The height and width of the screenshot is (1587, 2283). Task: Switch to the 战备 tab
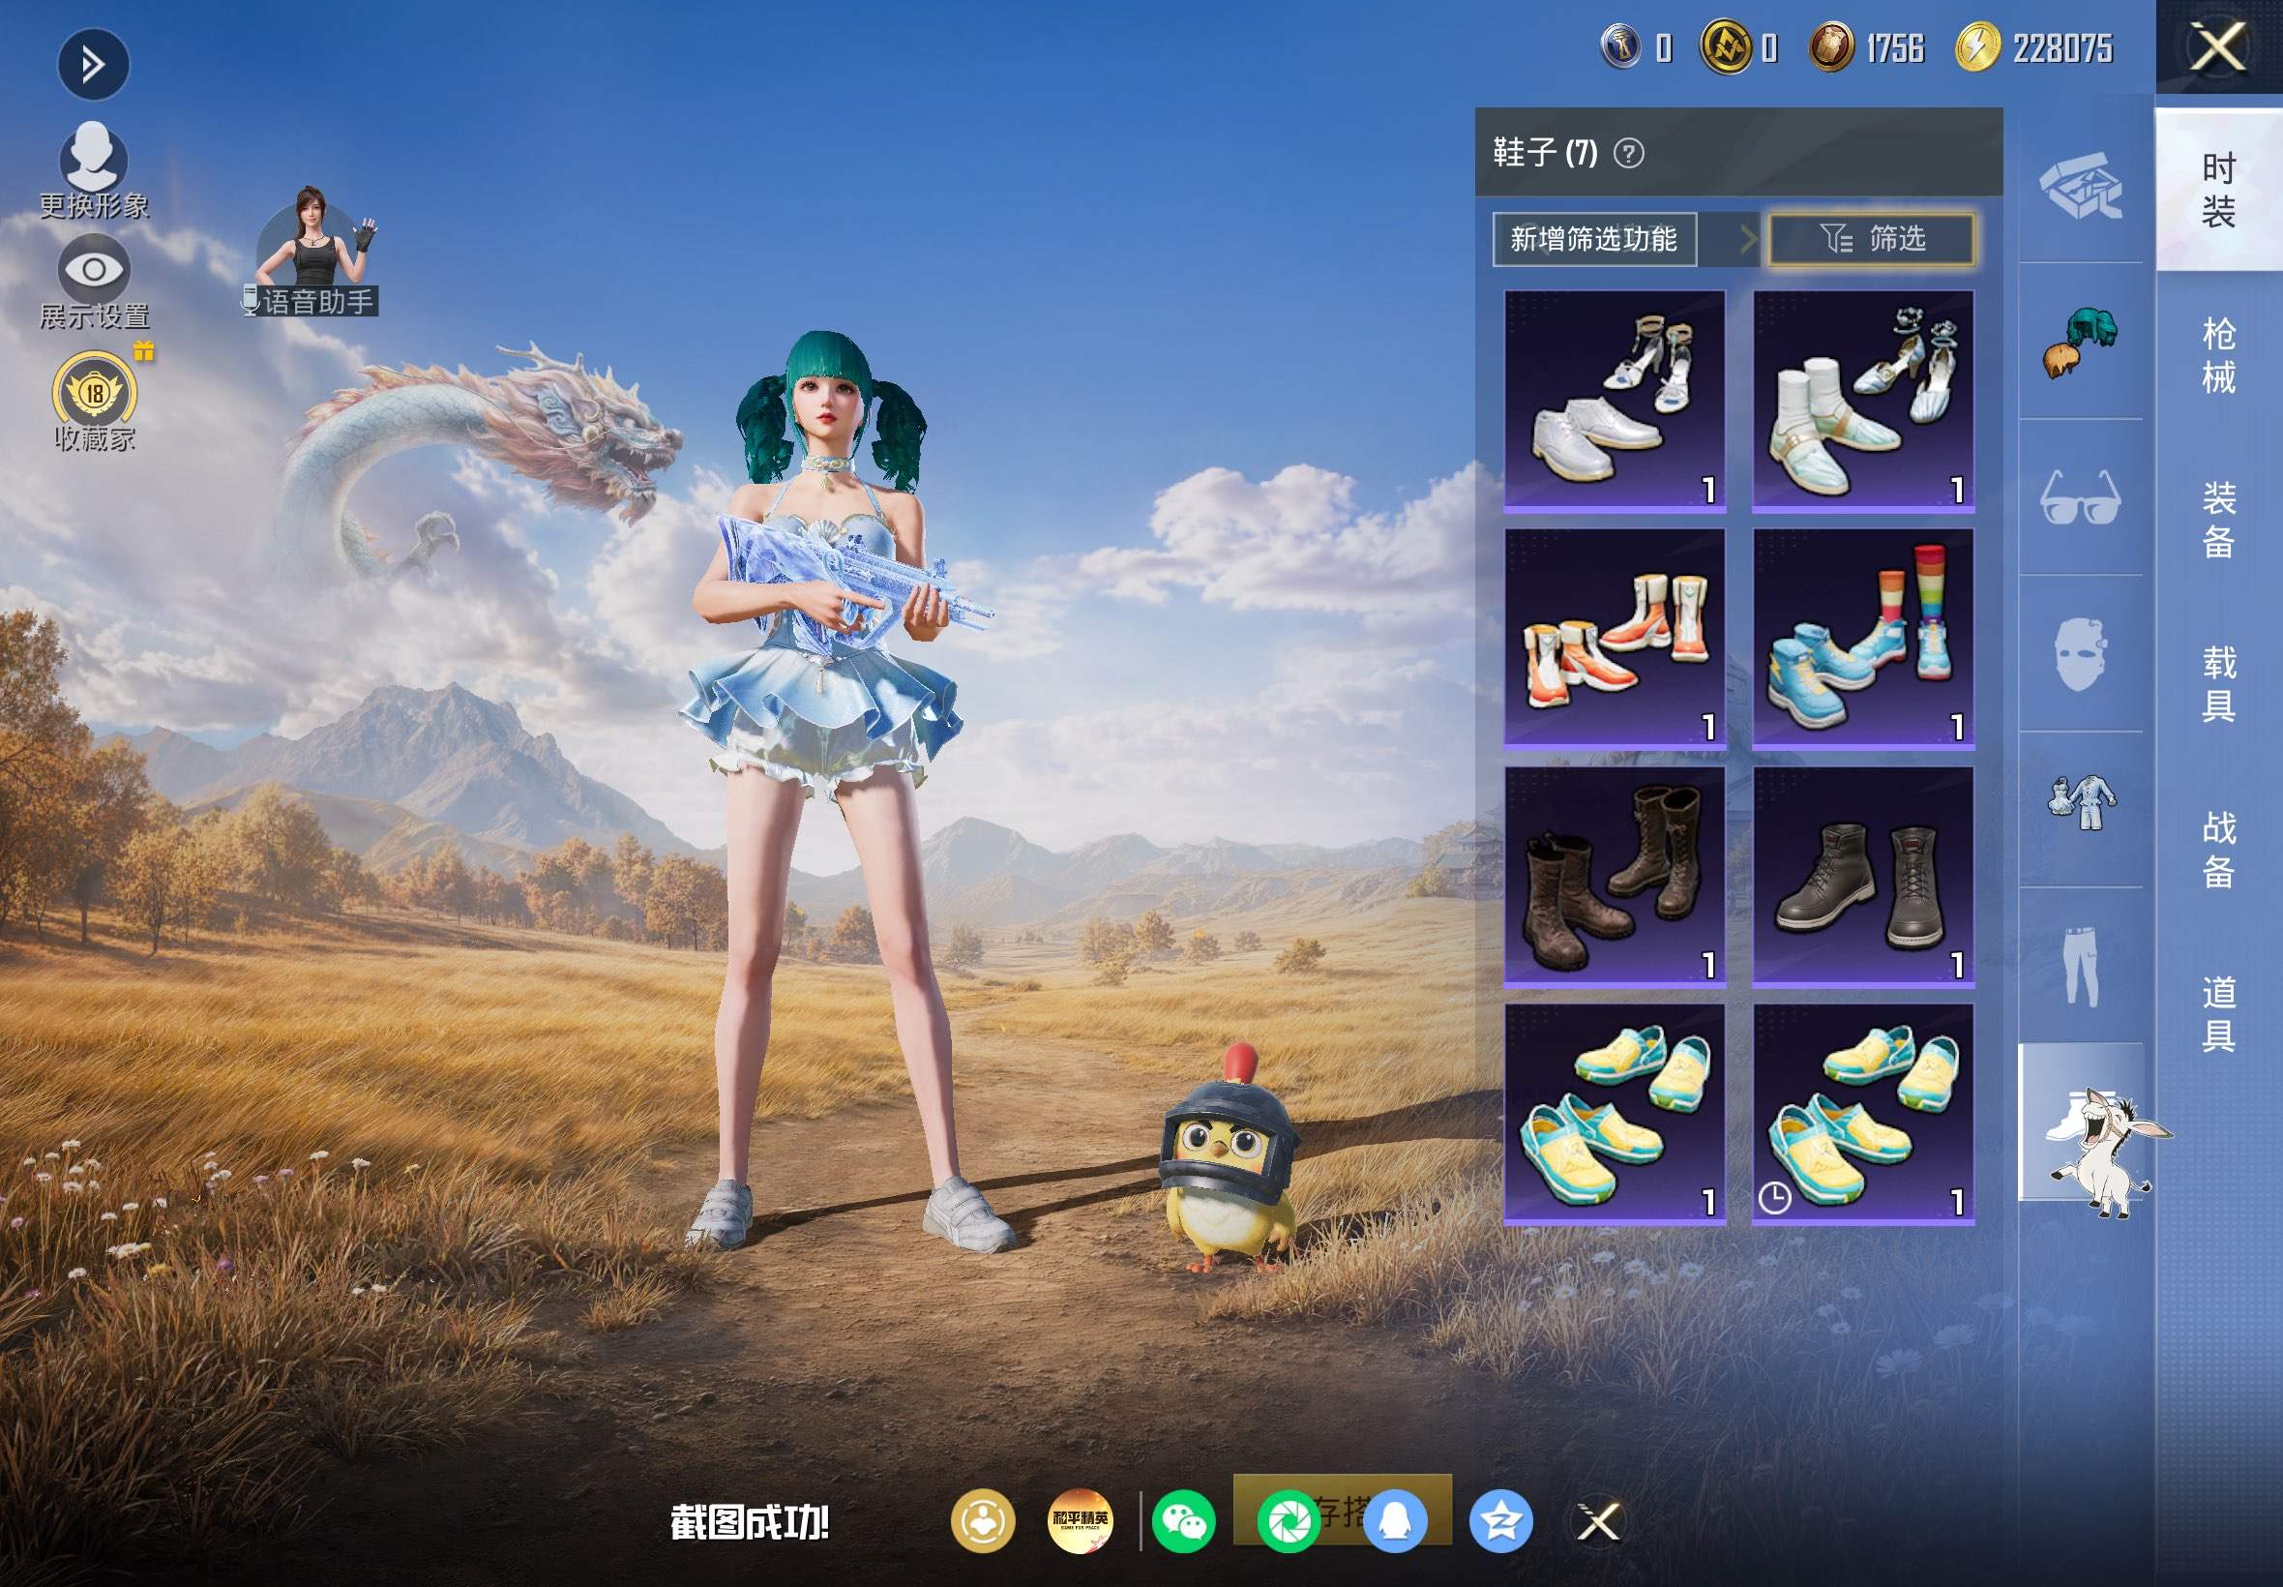pos(2218,850)
